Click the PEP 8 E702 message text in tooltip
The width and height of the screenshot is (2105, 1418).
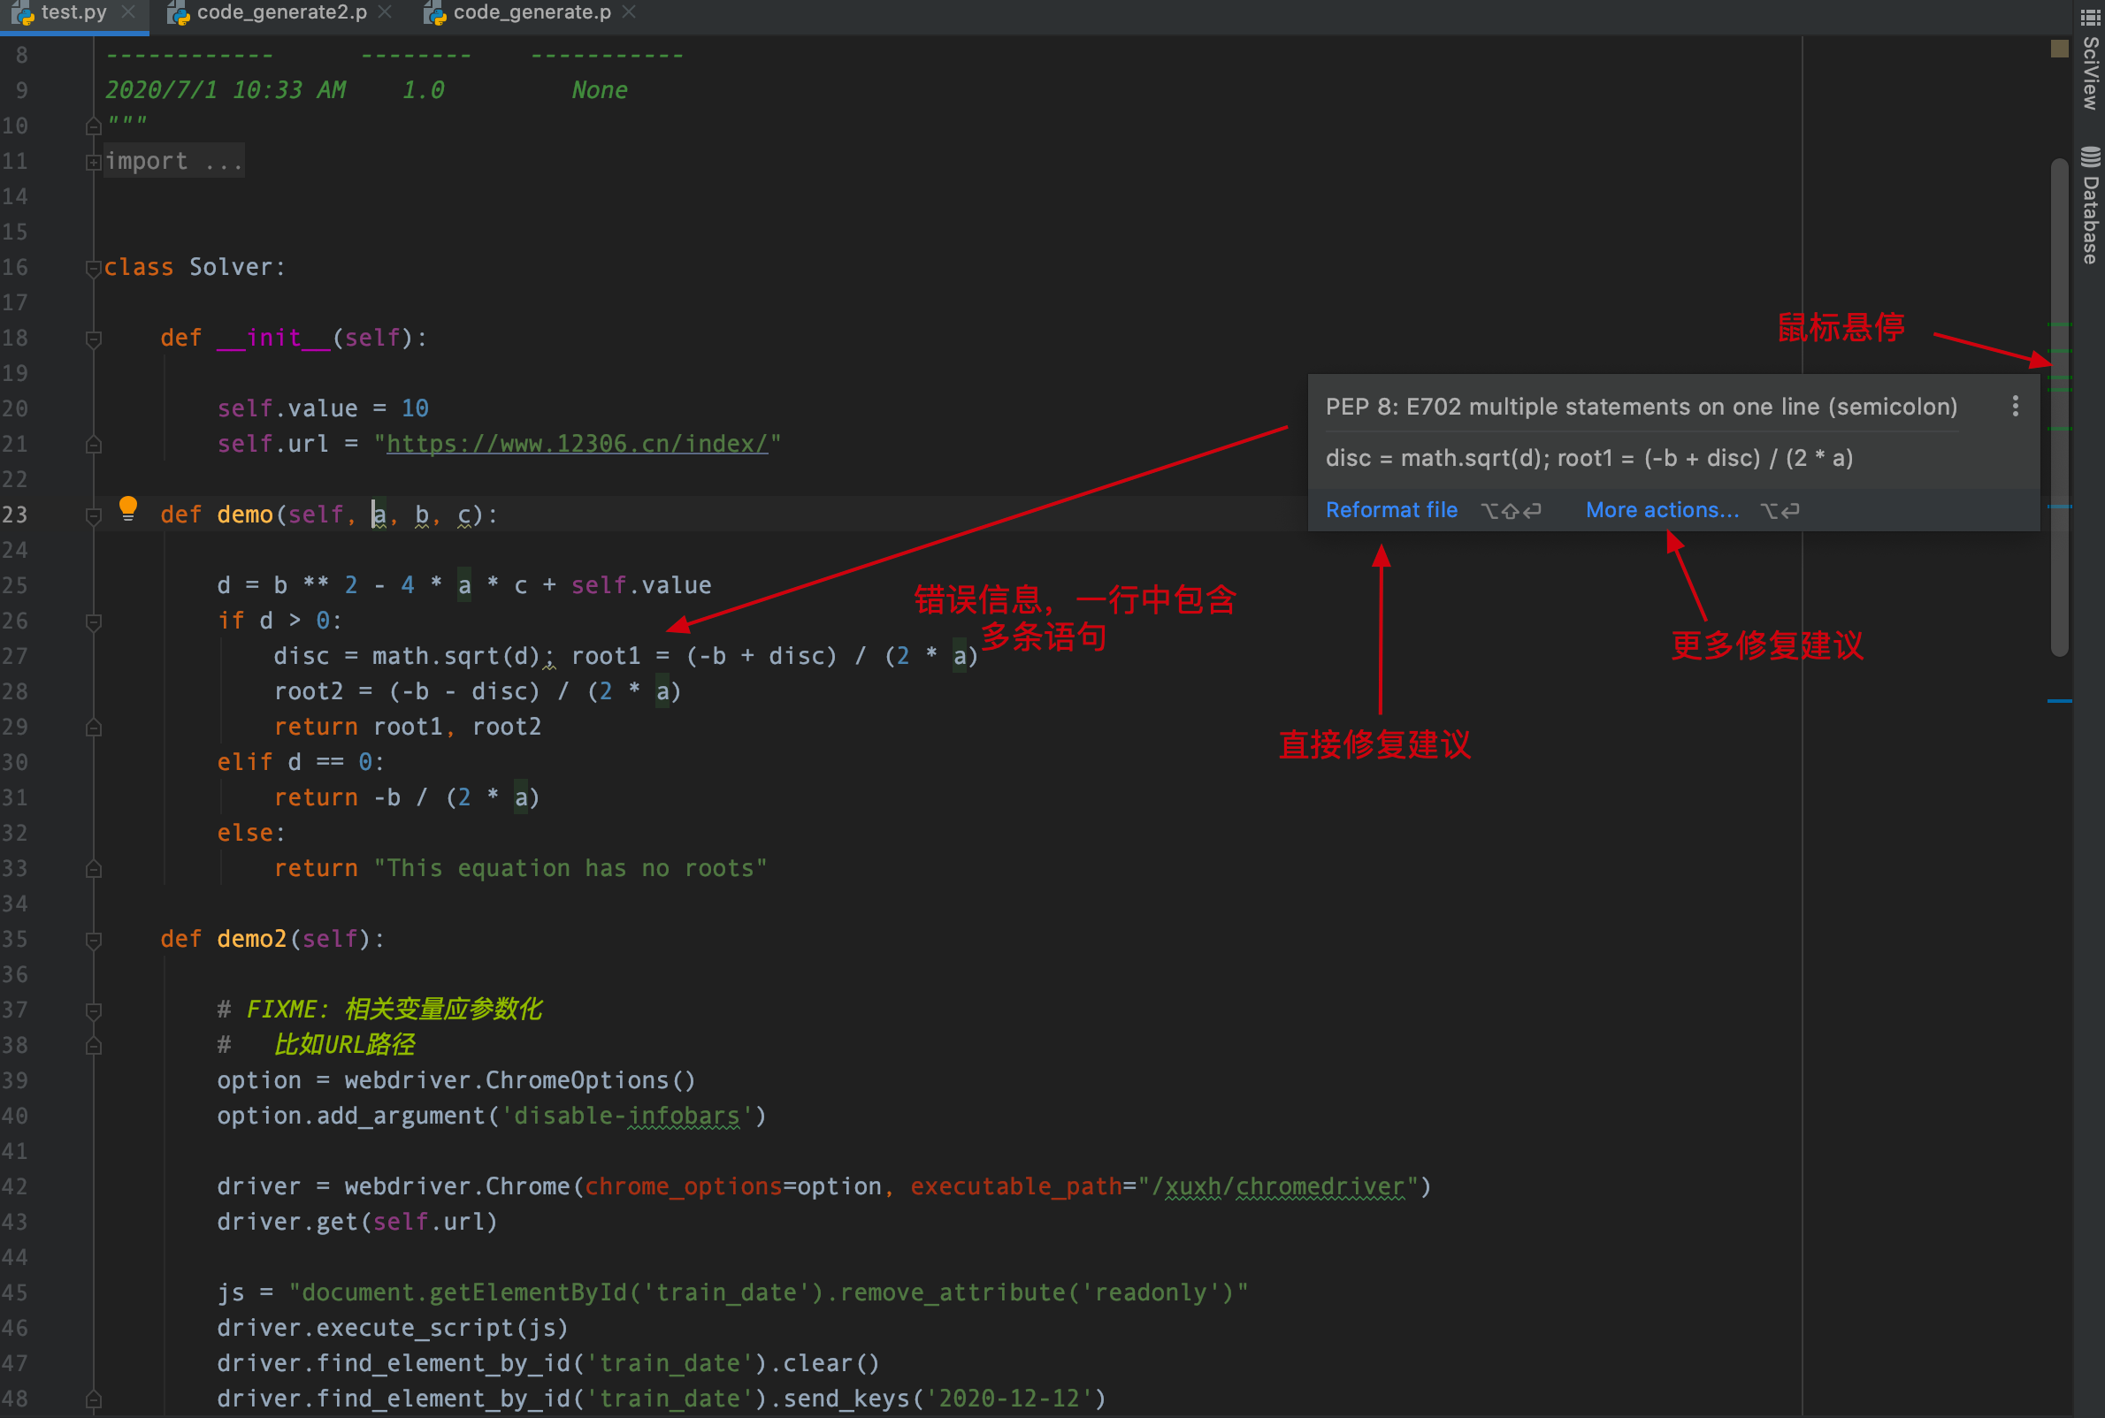(1641, 407)
